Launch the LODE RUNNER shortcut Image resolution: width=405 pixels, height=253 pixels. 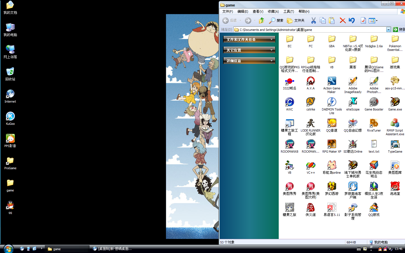pos(310,127)
